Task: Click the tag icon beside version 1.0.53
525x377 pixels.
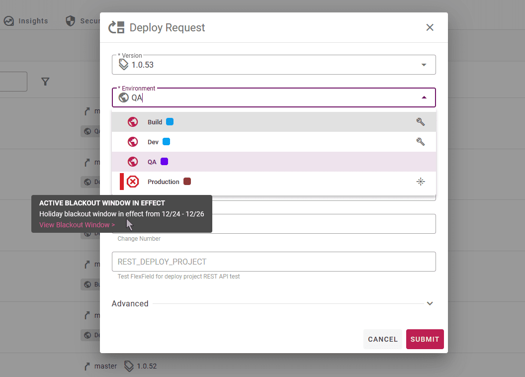Action: [x=124, y=65]
